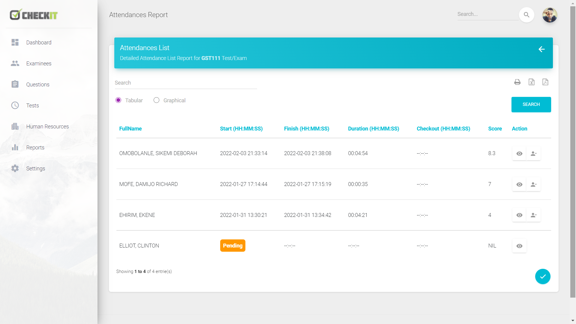Select the Graphical radio option
576x324 pixels.
(156, 100)
